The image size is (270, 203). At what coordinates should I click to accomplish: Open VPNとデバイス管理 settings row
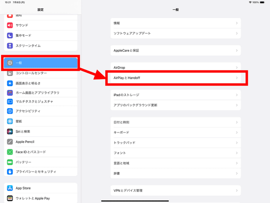(175, 190)
